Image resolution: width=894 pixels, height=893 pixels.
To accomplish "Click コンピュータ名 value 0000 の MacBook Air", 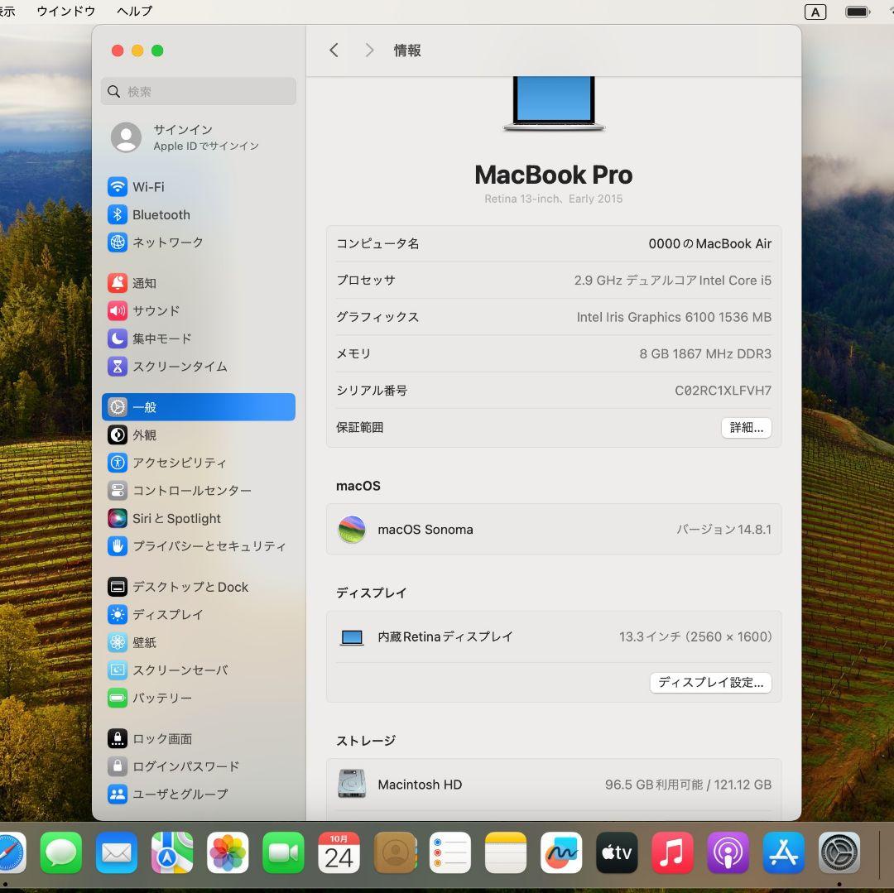I will click(710, 243).
